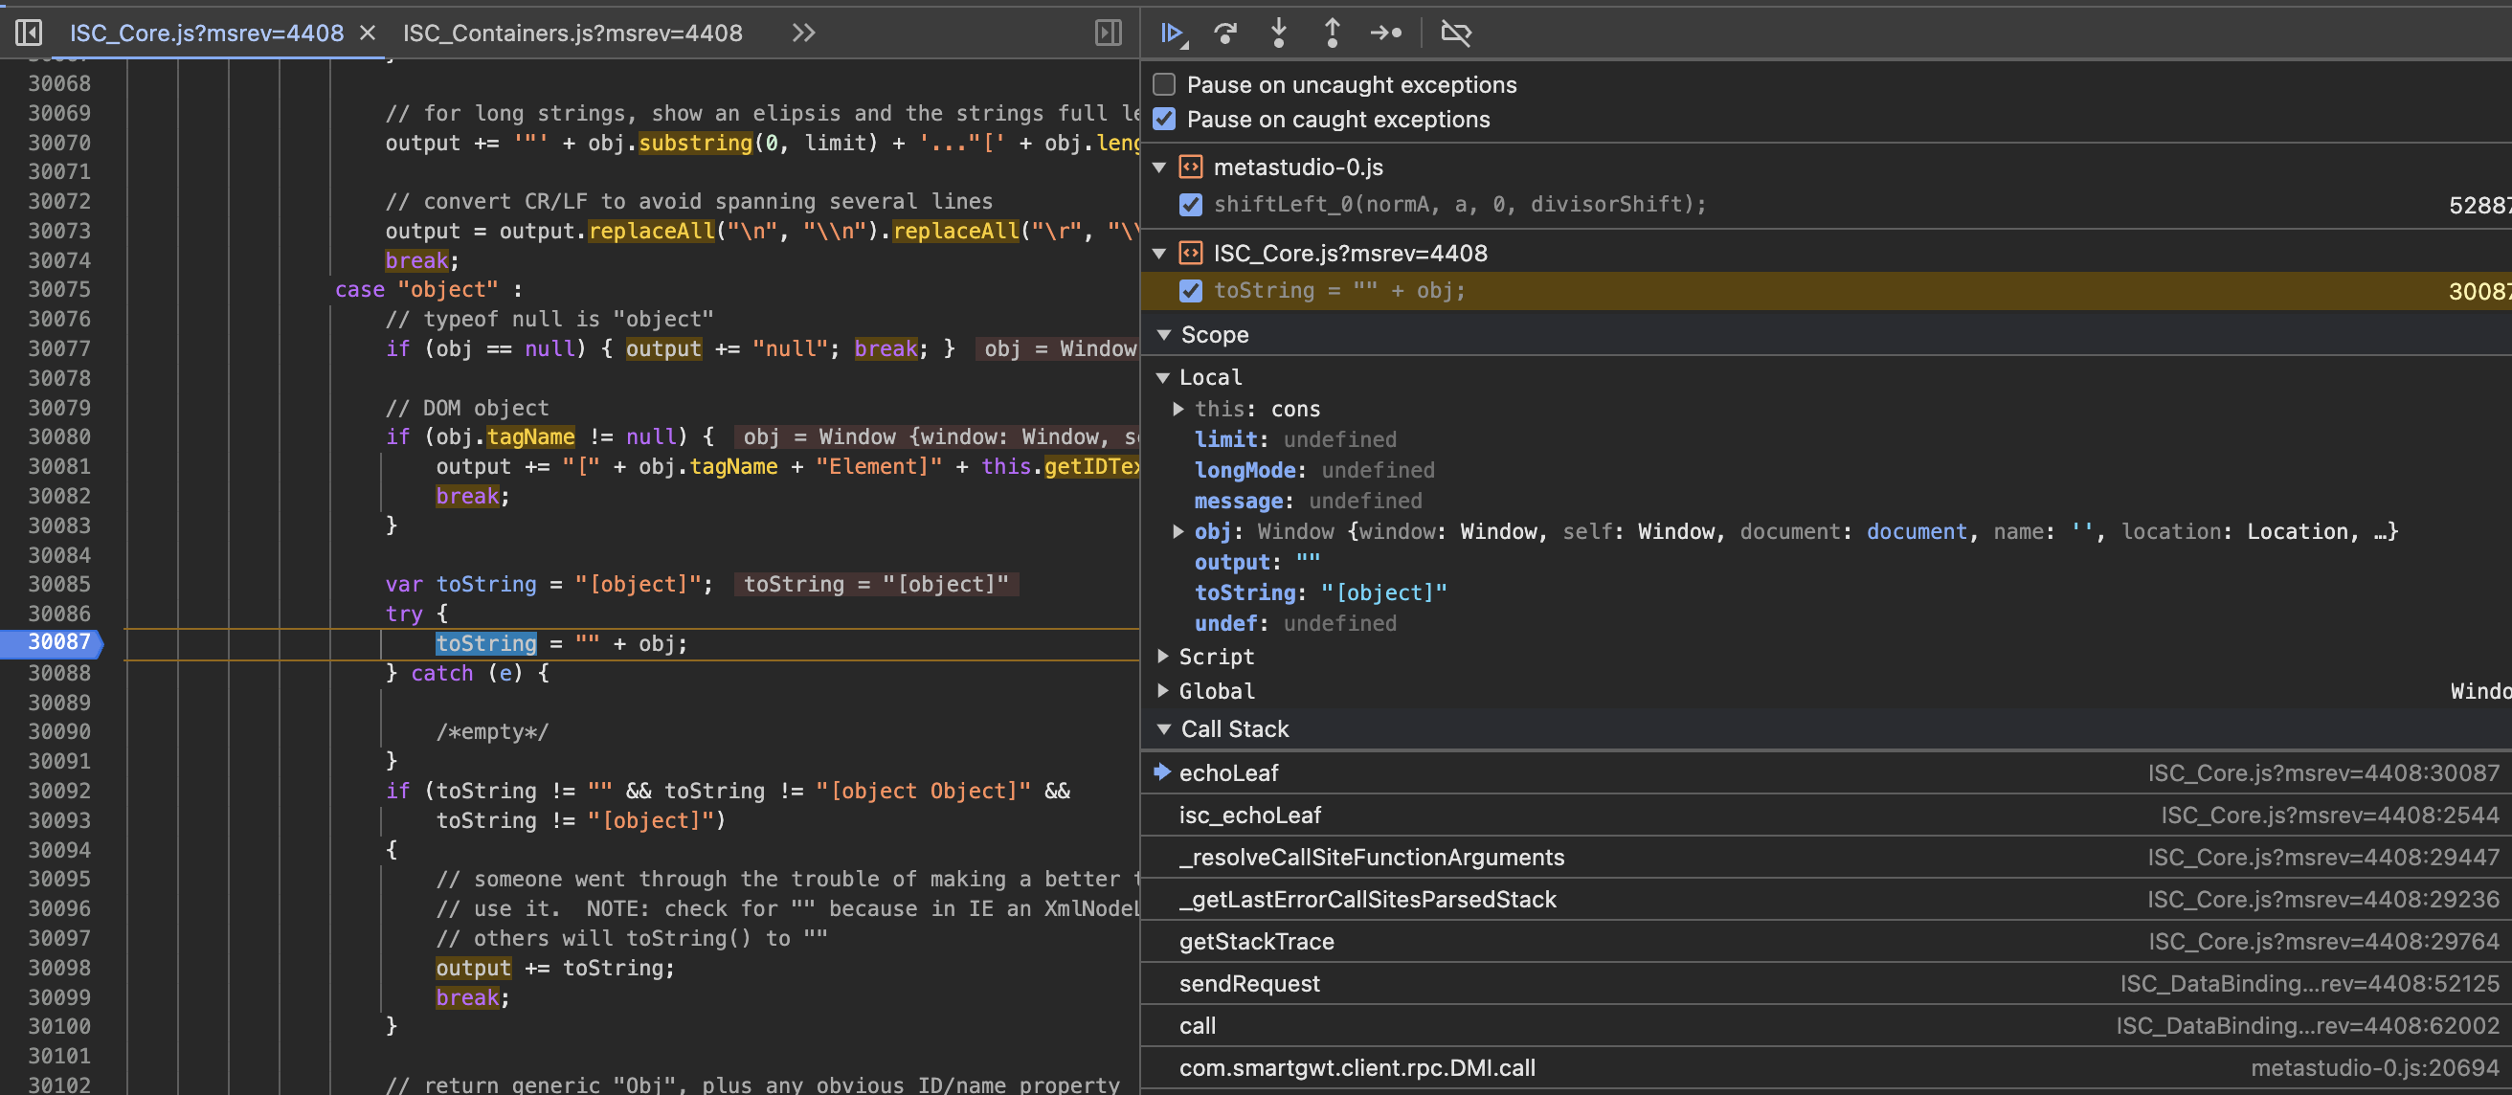Screen dimensions: 2512x1095
Task: Collapse the metastudio-0.js breakpoint group
Action: [x=1159, y=168]
